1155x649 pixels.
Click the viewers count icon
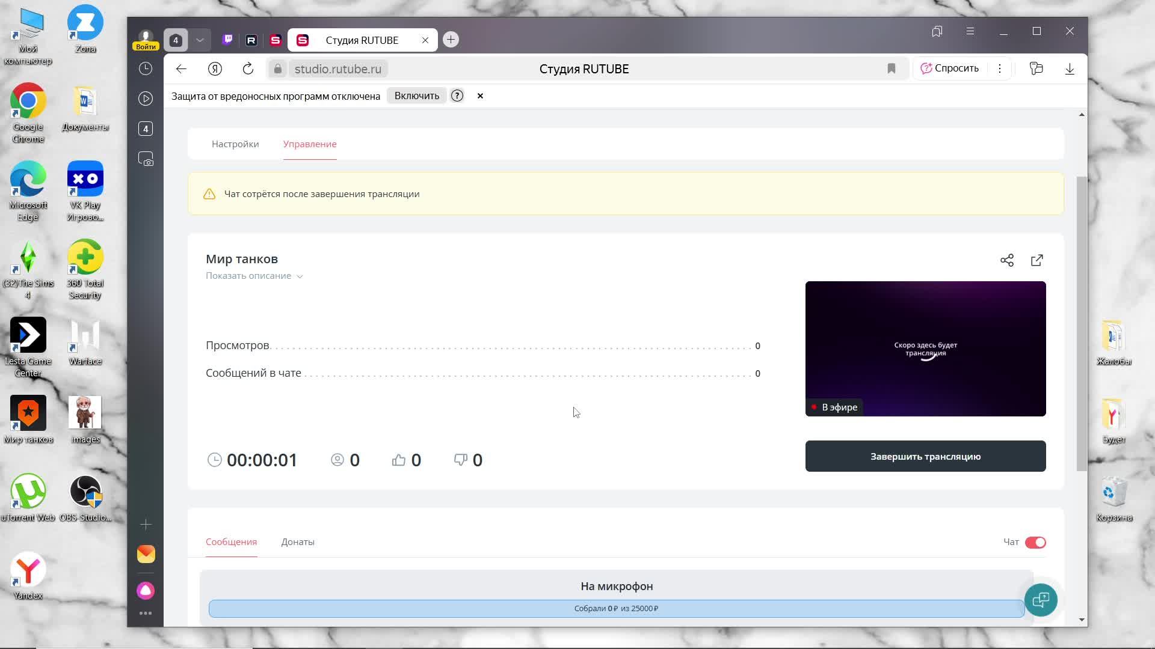point(337,460)
